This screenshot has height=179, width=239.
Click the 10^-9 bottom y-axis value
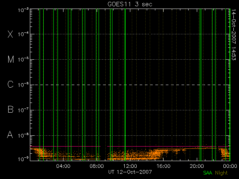click(x=23, y=159)
